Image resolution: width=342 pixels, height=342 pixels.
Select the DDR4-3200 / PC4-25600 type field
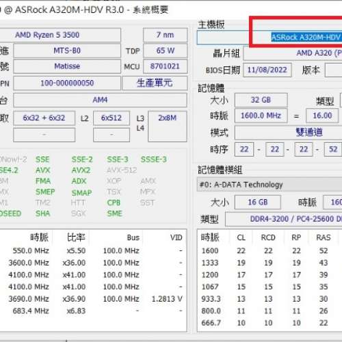tap(284, 219)
